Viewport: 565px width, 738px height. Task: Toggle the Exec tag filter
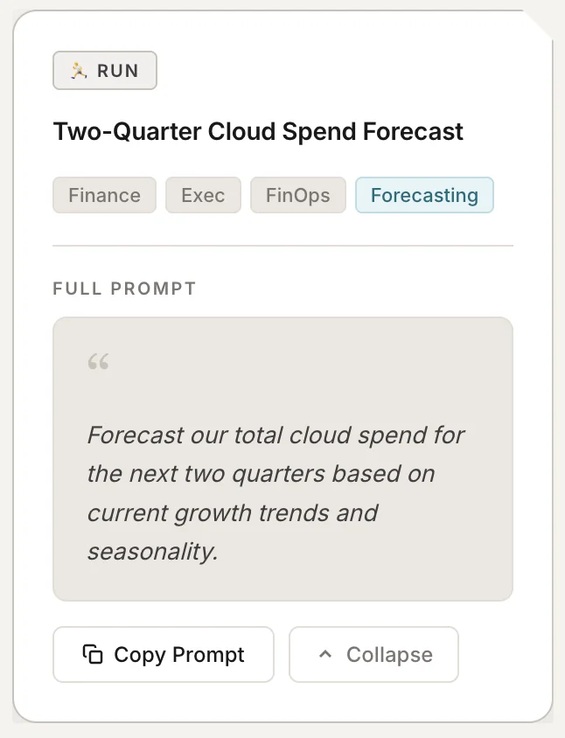203,195
